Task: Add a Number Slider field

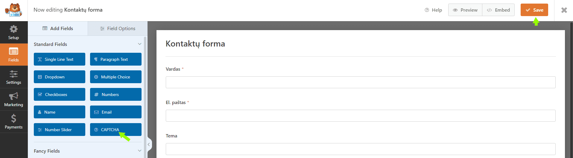Action: point(59,130)
